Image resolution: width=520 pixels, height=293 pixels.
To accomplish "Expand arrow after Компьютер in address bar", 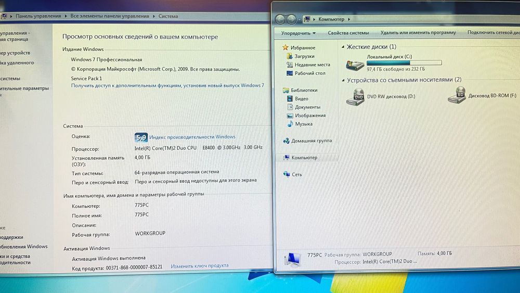I will 349,19.
